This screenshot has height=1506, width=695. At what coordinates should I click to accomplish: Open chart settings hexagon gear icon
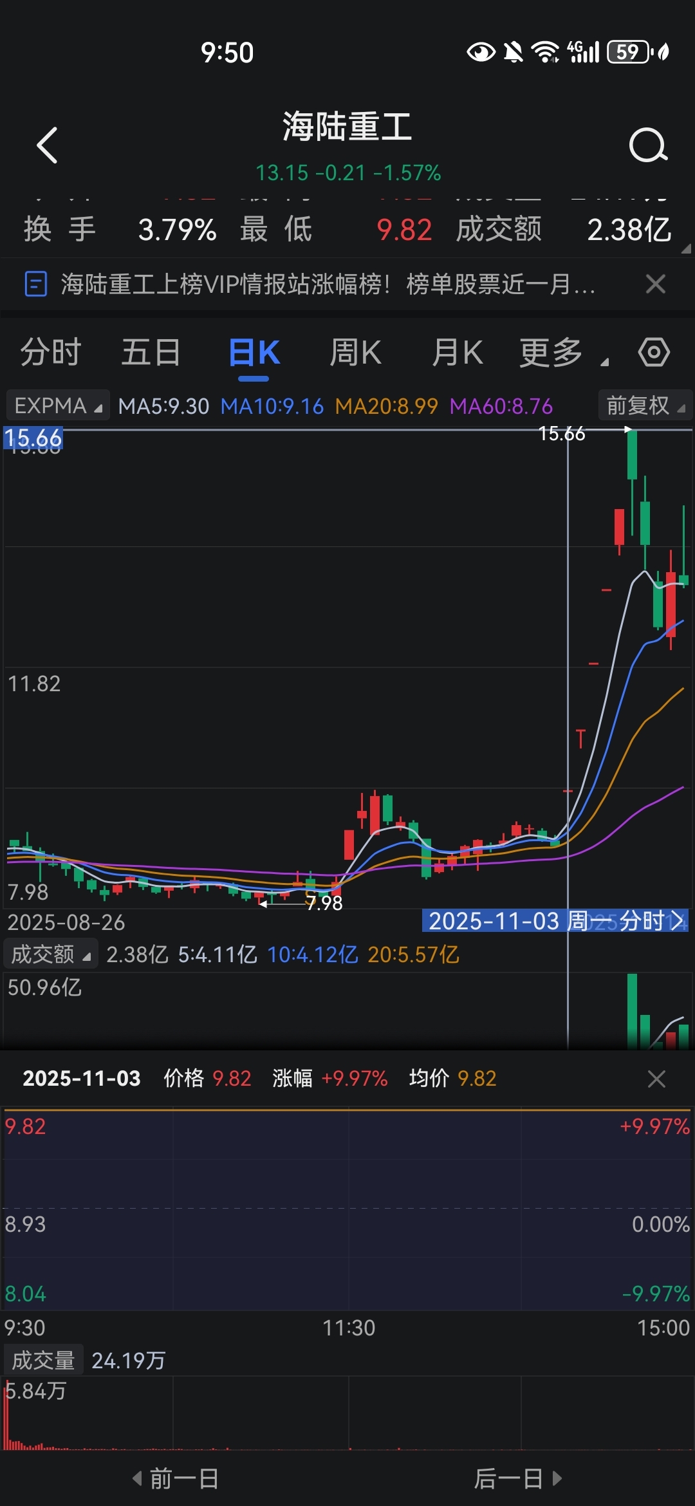(654, 352)
